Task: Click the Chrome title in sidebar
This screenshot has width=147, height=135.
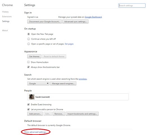Action: pyautogui.click(x=7, y=5)
